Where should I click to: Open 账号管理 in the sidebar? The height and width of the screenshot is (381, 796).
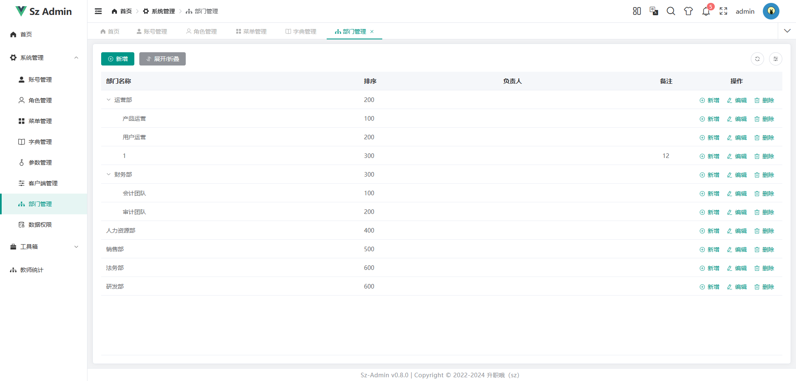(x=44, y=80)
